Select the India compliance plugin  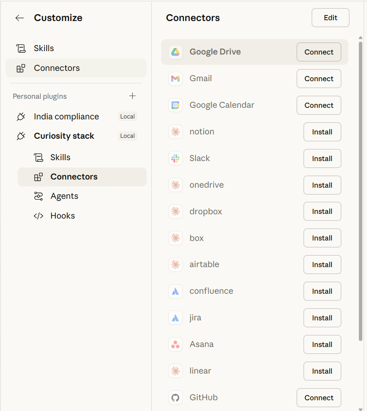coord(76,116)
